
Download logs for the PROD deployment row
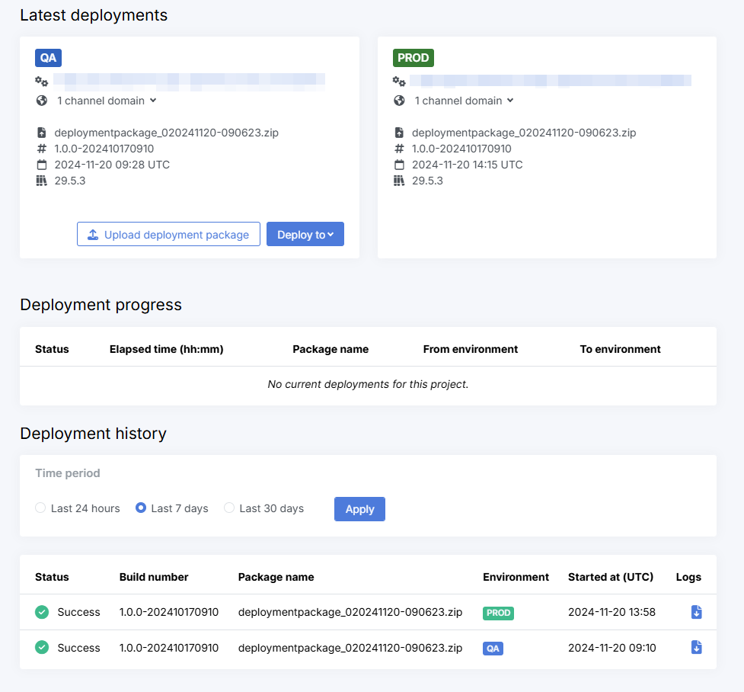696,612
